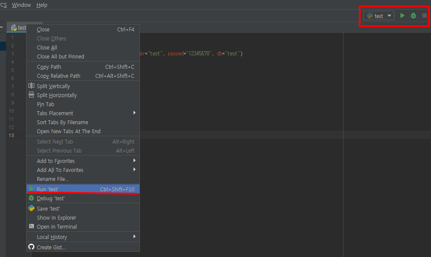Select Pin Tab in the menu
This screenshot has width=431, height=257.
(x=83, y=104)
